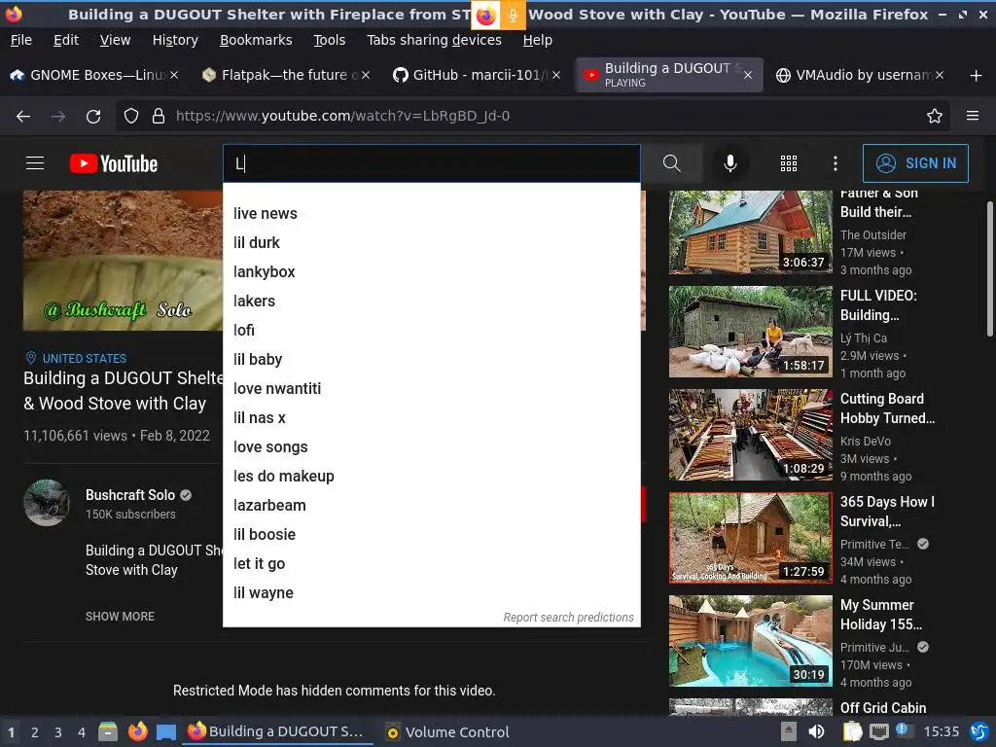Open the Tools menu

point(329,40)
